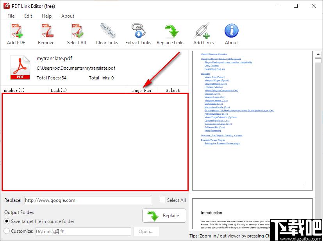Select the mytranslate.pdf file icon

tap(20, 67)
